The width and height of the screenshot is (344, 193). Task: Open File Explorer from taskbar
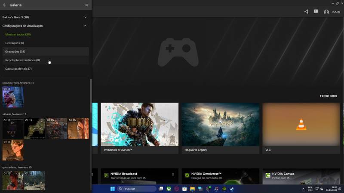192,189
